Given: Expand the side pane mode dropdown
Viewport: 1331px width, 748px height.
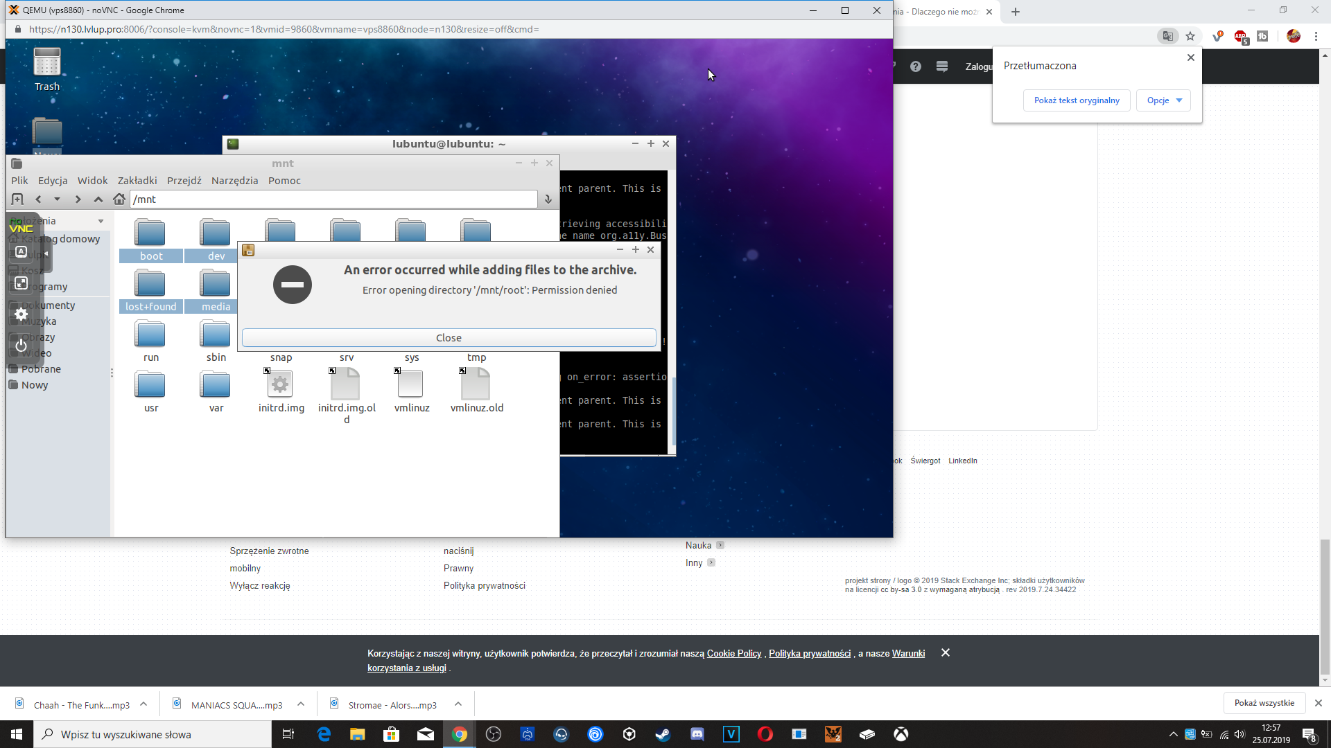Looking at the screenshot, I should [x=101, y=221].
